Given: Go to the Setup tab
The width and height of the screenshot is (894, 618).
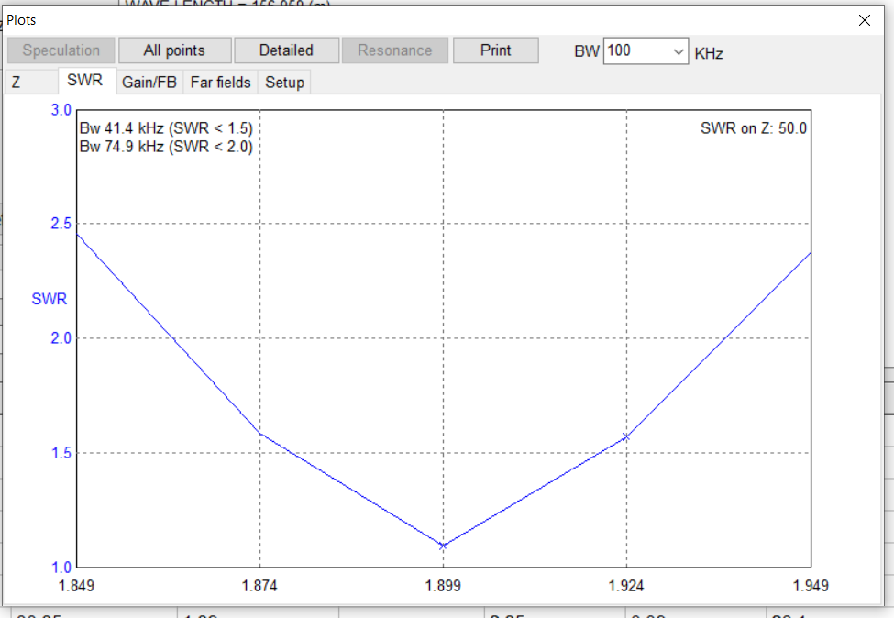Looking at the screenshot, I should pyautogui.click(x=284, y=83).
